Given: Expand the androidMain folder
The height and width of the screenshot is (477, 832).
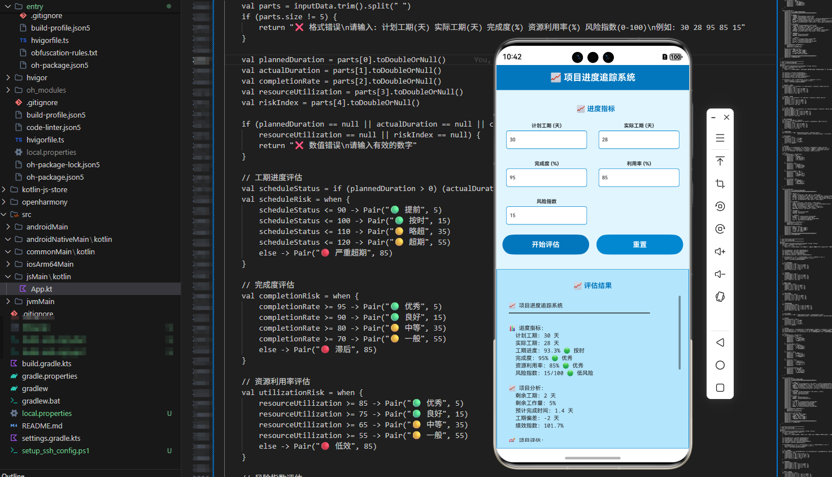Looking at the screenshot, I should point(8,227).
